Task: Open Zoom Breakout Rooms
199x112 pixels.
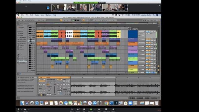Action: point(106,110)
